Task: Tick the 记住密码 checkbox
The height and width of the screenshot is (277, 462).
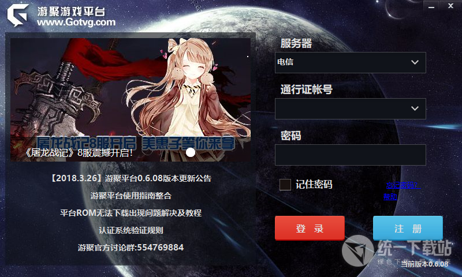Action: point(285,185)
